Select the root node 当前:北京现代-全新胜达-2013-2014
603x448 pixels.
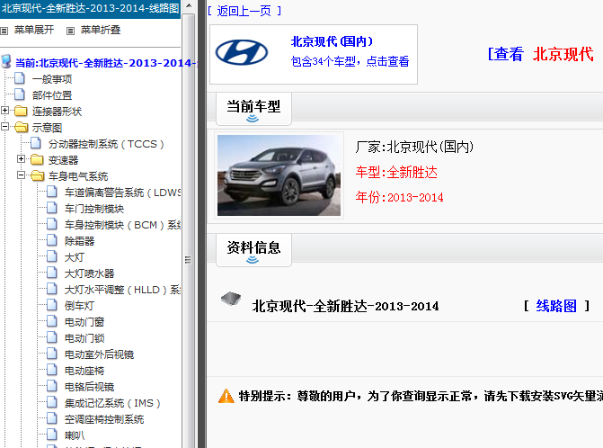point(106,63)
